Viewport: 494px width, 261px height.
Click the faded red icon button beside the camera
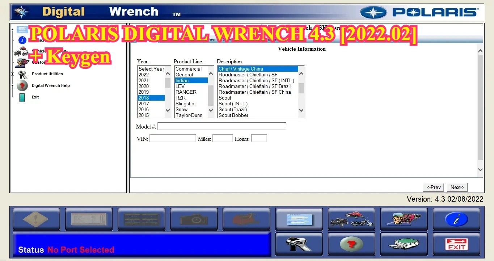pos(246,219)
